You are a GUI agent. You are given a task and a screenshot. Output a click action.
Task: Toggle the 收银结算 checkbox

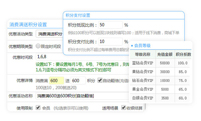pyautogui.click(x=124, y=108)
